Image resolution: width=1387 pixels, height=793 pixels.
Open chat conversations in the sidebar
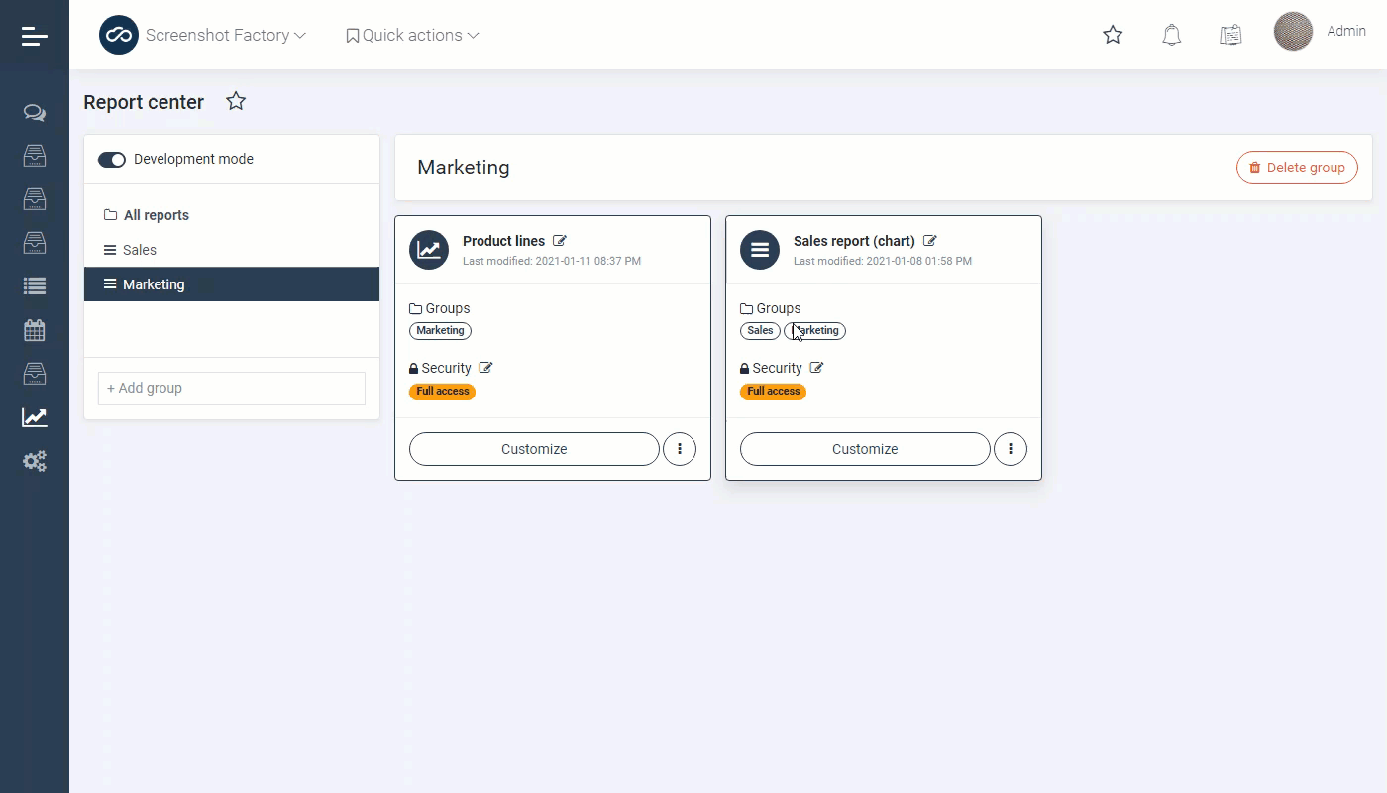(35, 113)
